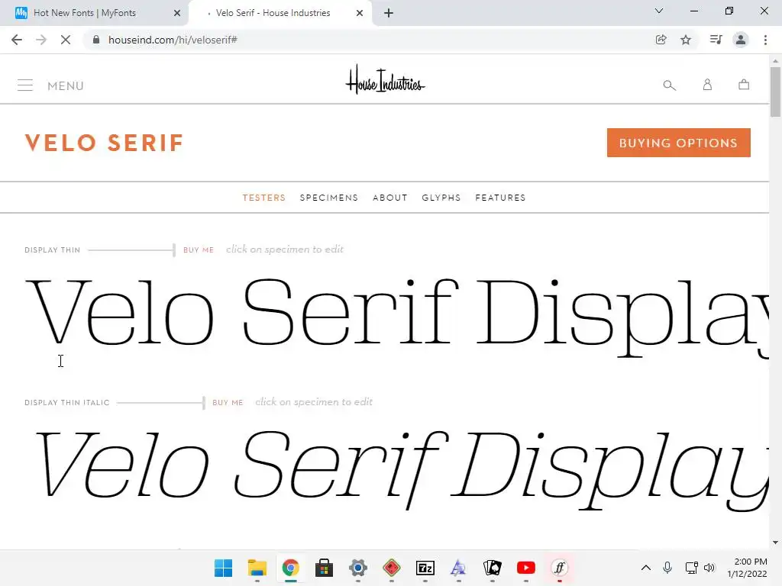The height and width of the screenshot is (586, 782).
Task: Click the page vertical scrollbar thumb
Action: pos(775,92)
